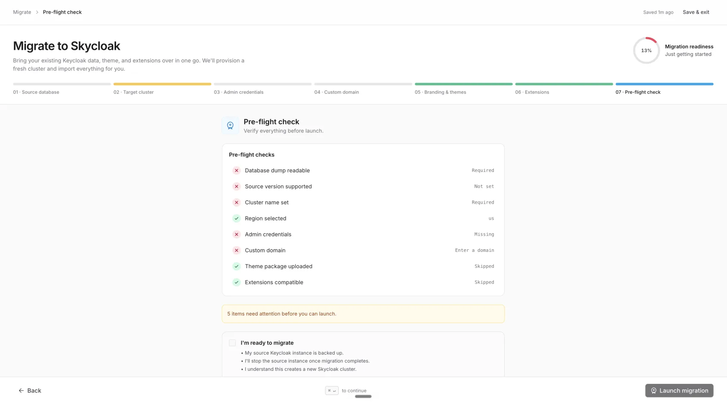The width and height of the screenshot is (727, 404).
Task: Click Skipped status for Theme package uploaded
Action: tap(484, 266)
